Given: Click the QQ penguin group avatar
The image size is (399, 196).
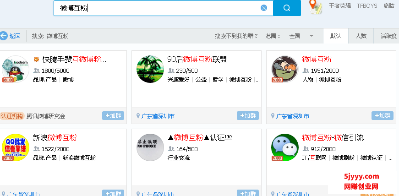Looking at the screenshot, I should coord(15,69).
